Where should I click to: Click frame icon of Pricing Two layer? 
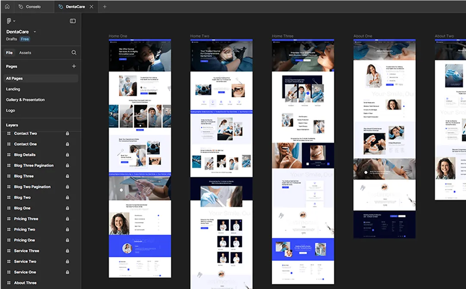point(9,229)
